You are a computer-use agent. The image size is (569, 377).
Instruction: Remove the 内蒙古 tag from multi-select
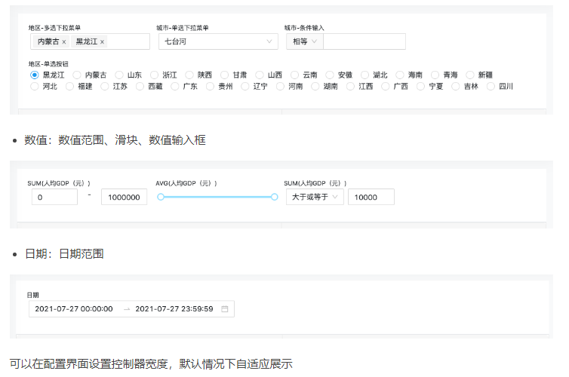64,41
